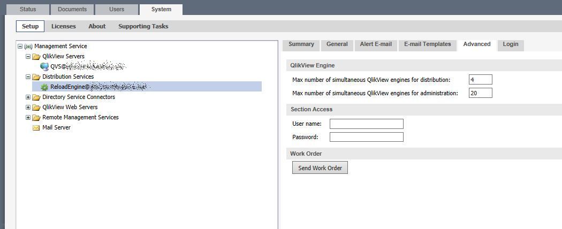Select the Remote Management Services tree label
562x229 pixels.
point(80,117)
